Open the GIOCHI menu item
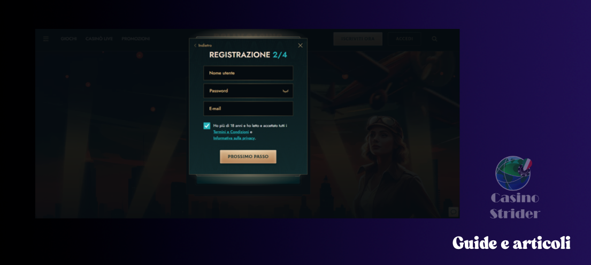Screen dimensions: 591x265 68,39
